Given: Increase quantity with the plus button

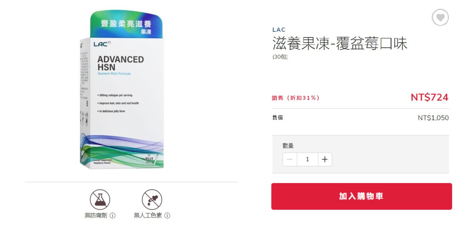Looking at the screenshot, I should [x=325, y=159].
